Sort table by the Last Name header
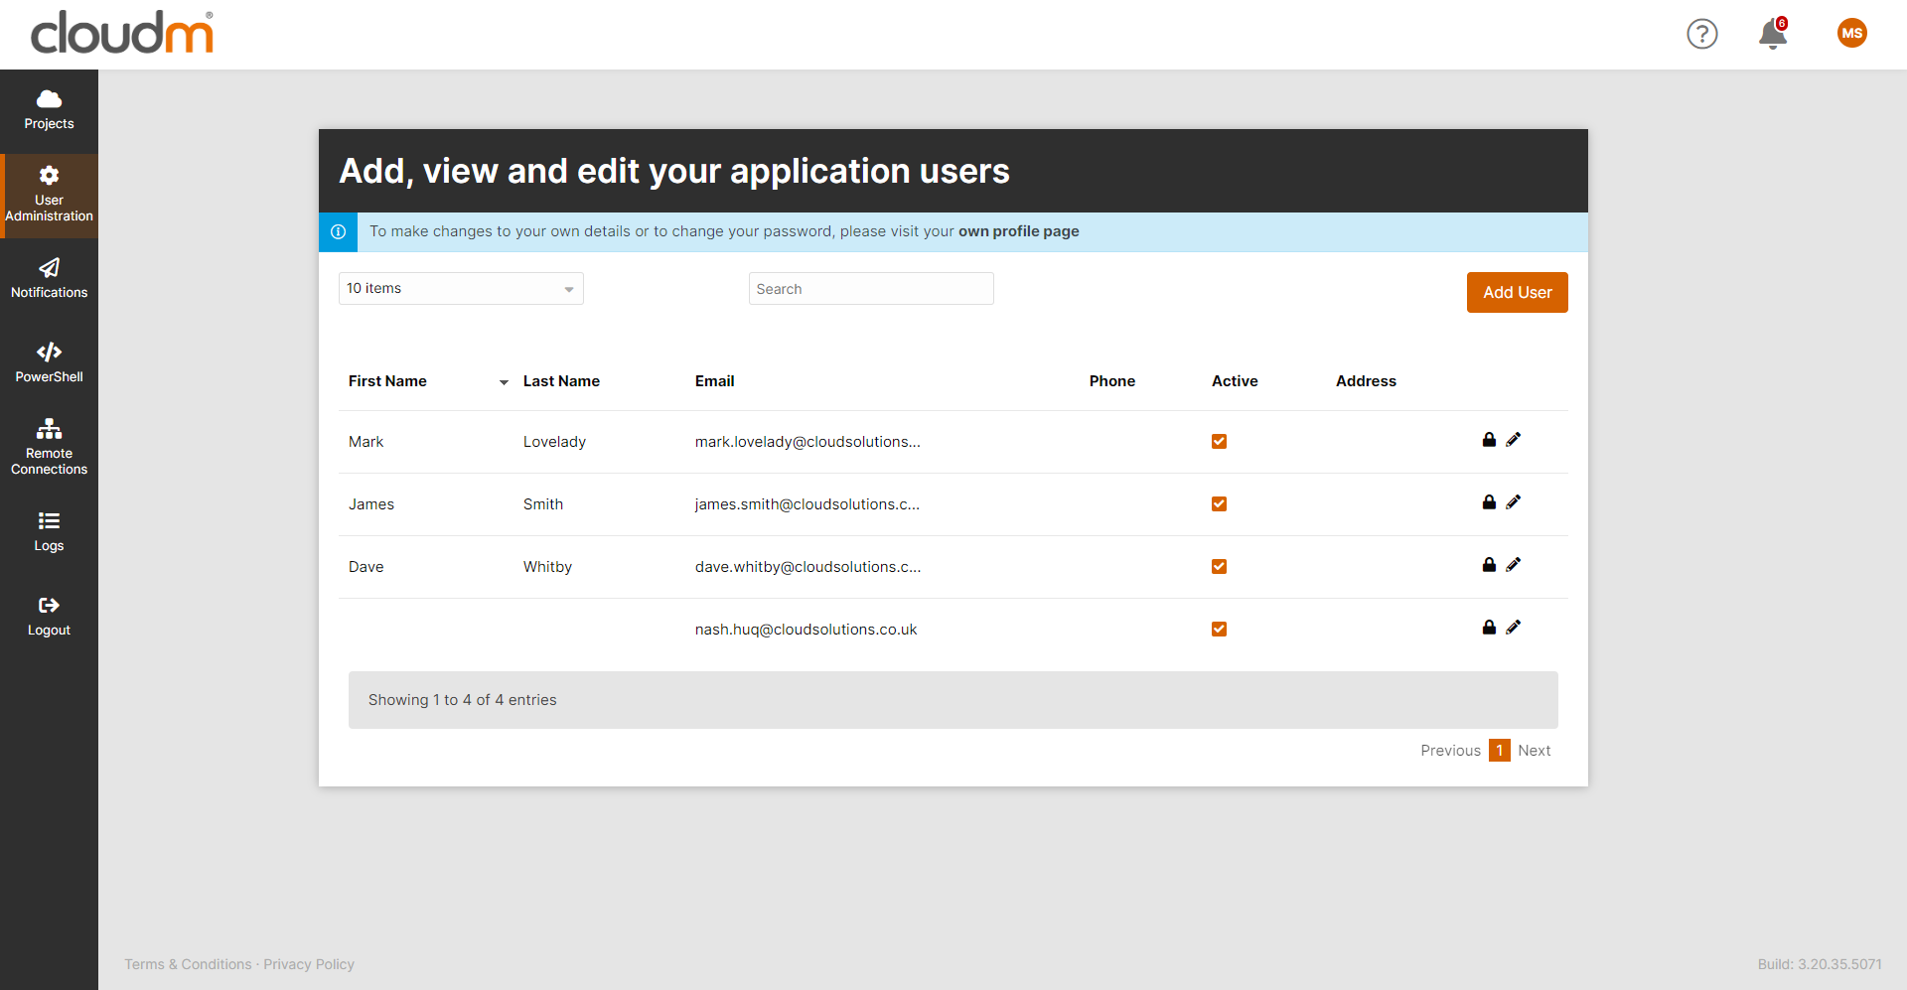Screen dimensions: 1907x990 [x=561, y=381]
